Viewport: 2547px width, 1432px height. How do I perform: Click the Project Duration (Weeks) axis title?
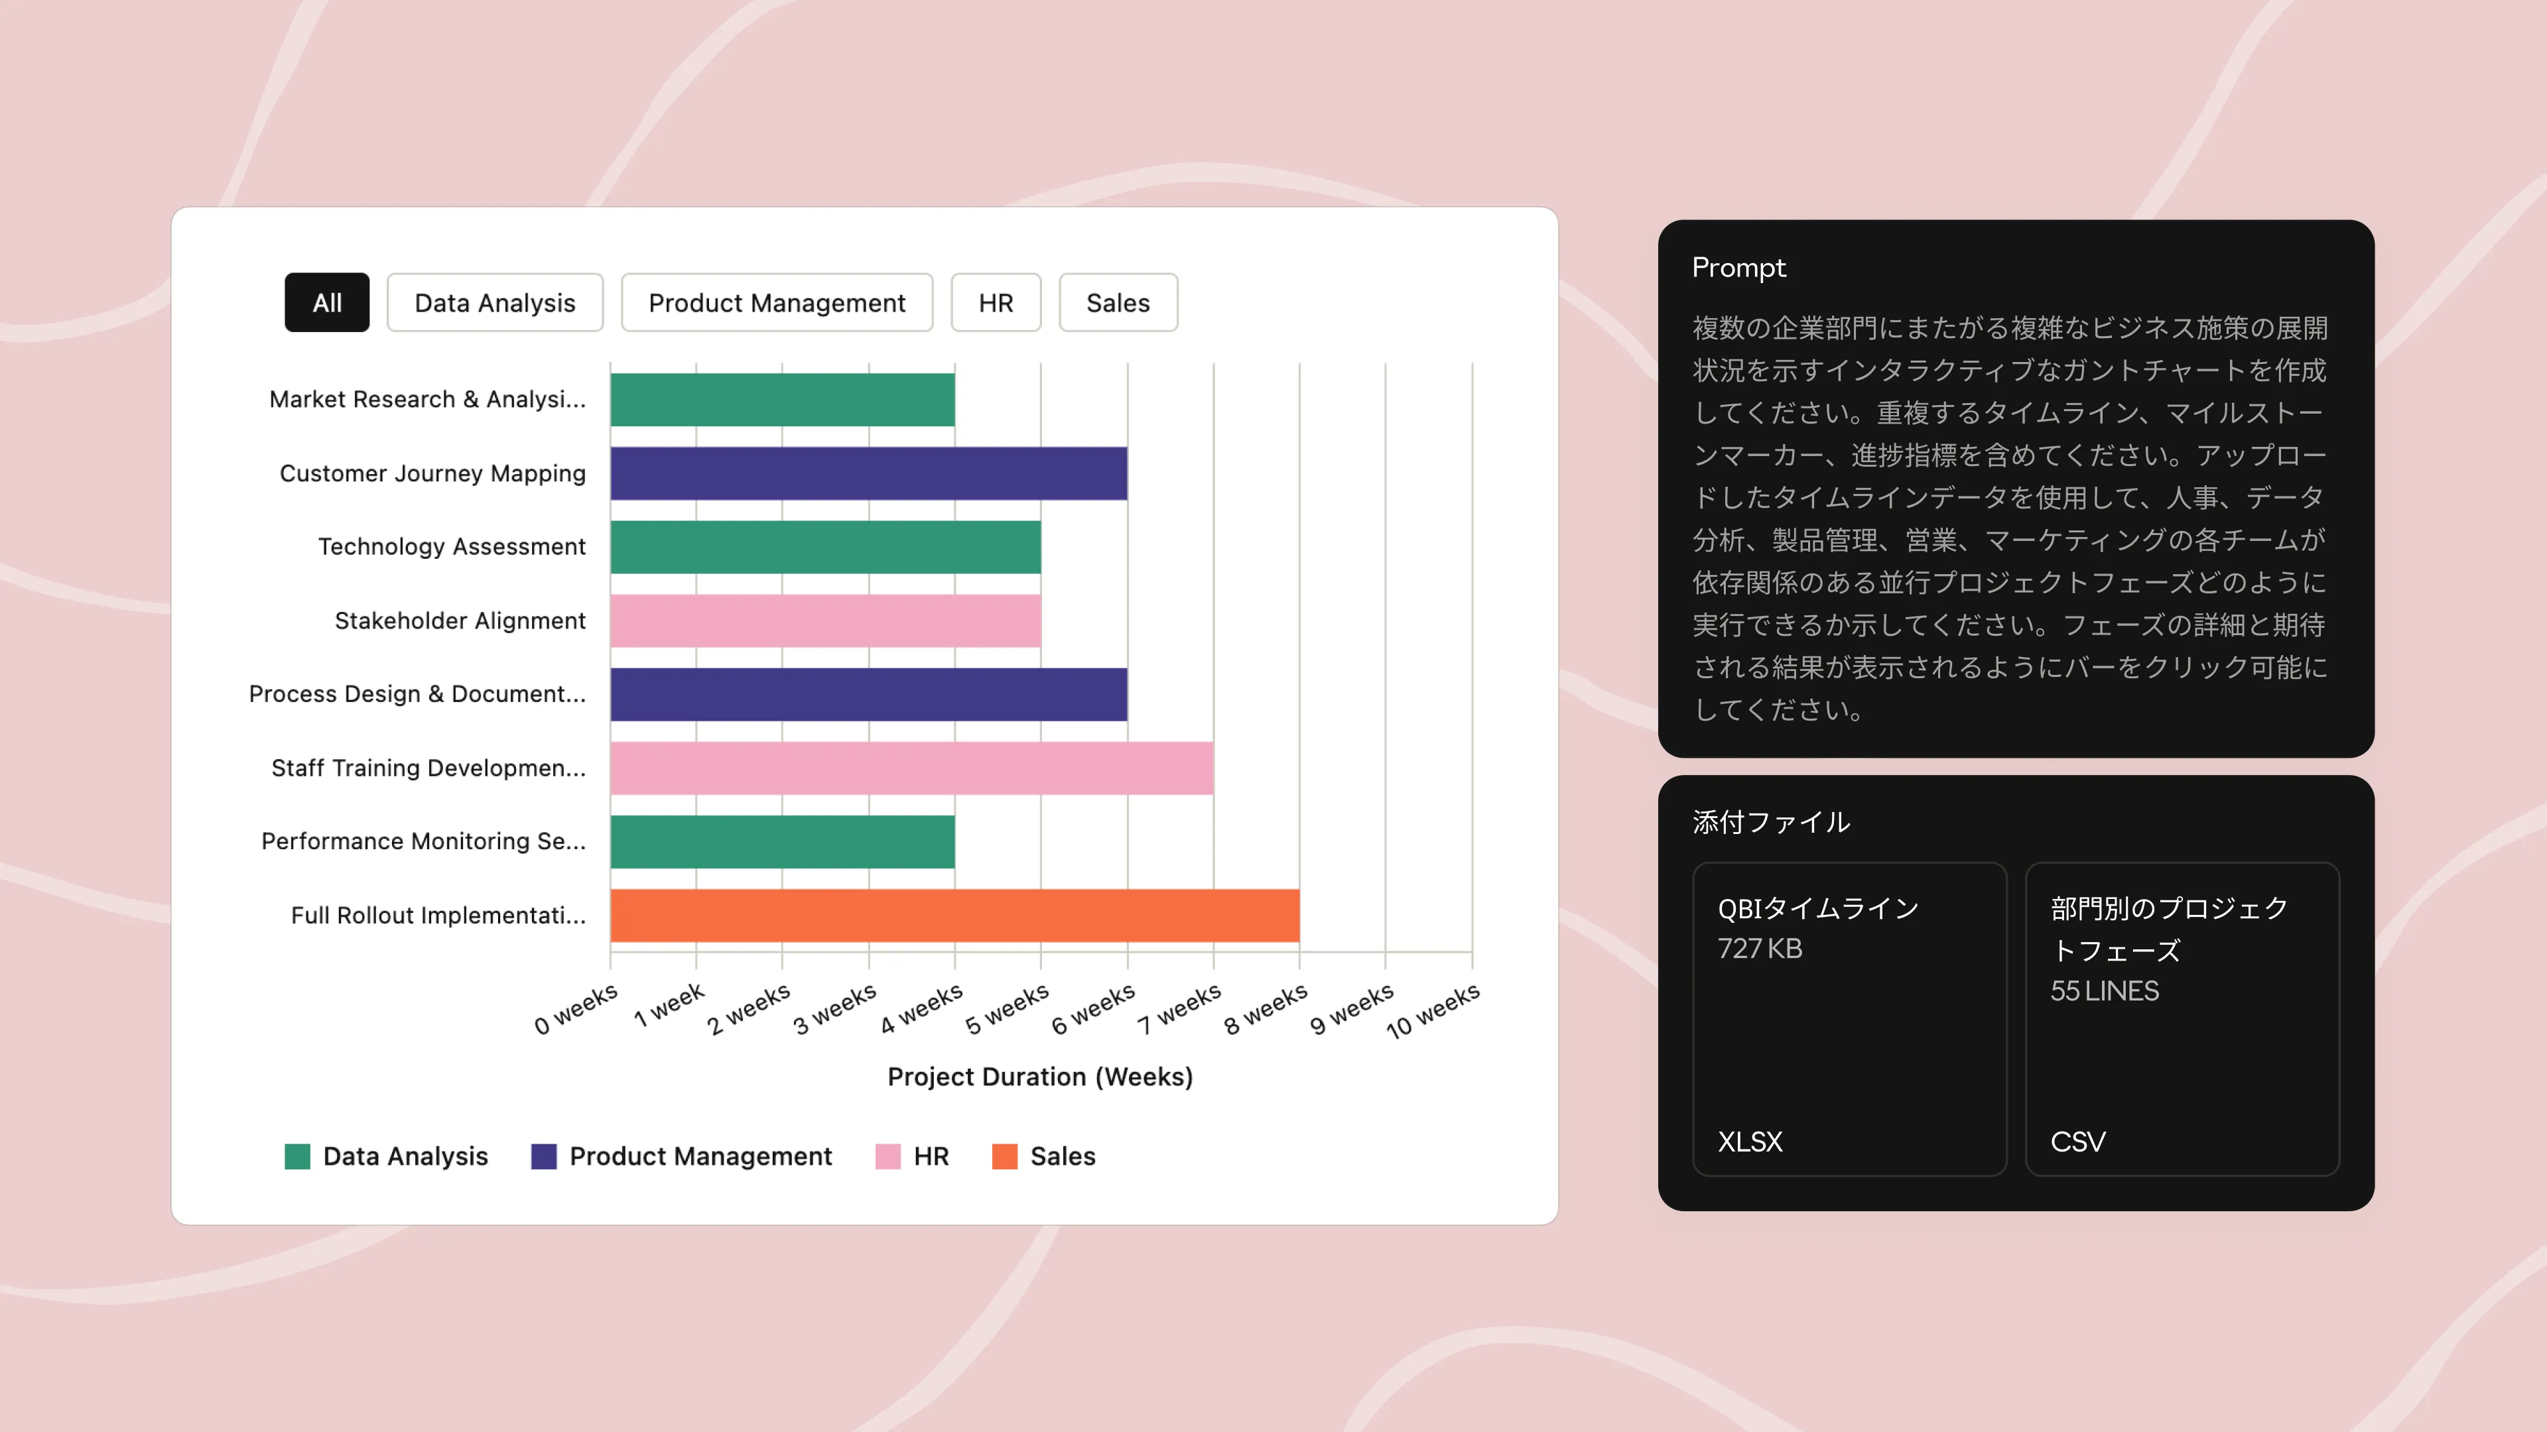coord(1039,1076)
